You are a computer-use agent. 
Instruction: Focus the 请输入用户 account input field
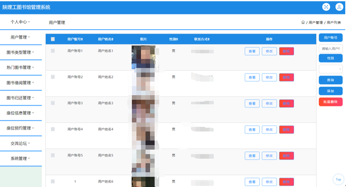pos(330,48)
